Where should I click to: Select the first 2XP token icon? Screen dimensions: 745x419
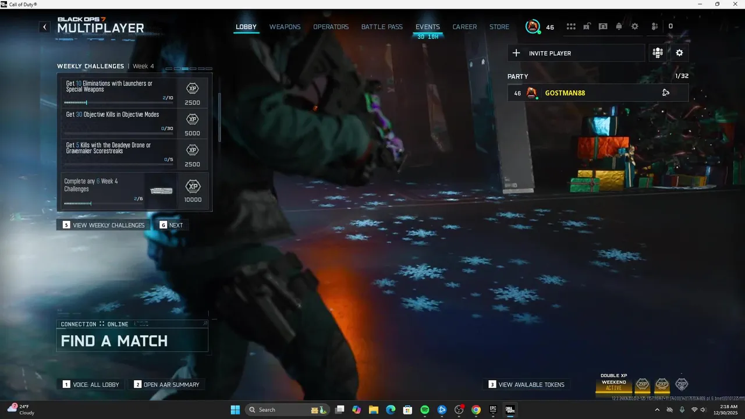(643, 384)
